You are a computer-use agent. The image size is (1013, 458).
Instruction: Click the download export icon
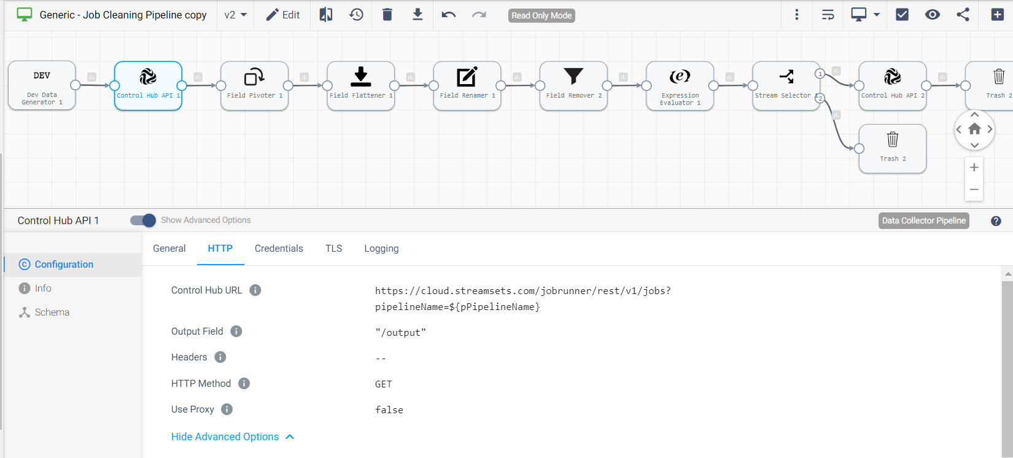pyautogui.click(x=417, y=15)
